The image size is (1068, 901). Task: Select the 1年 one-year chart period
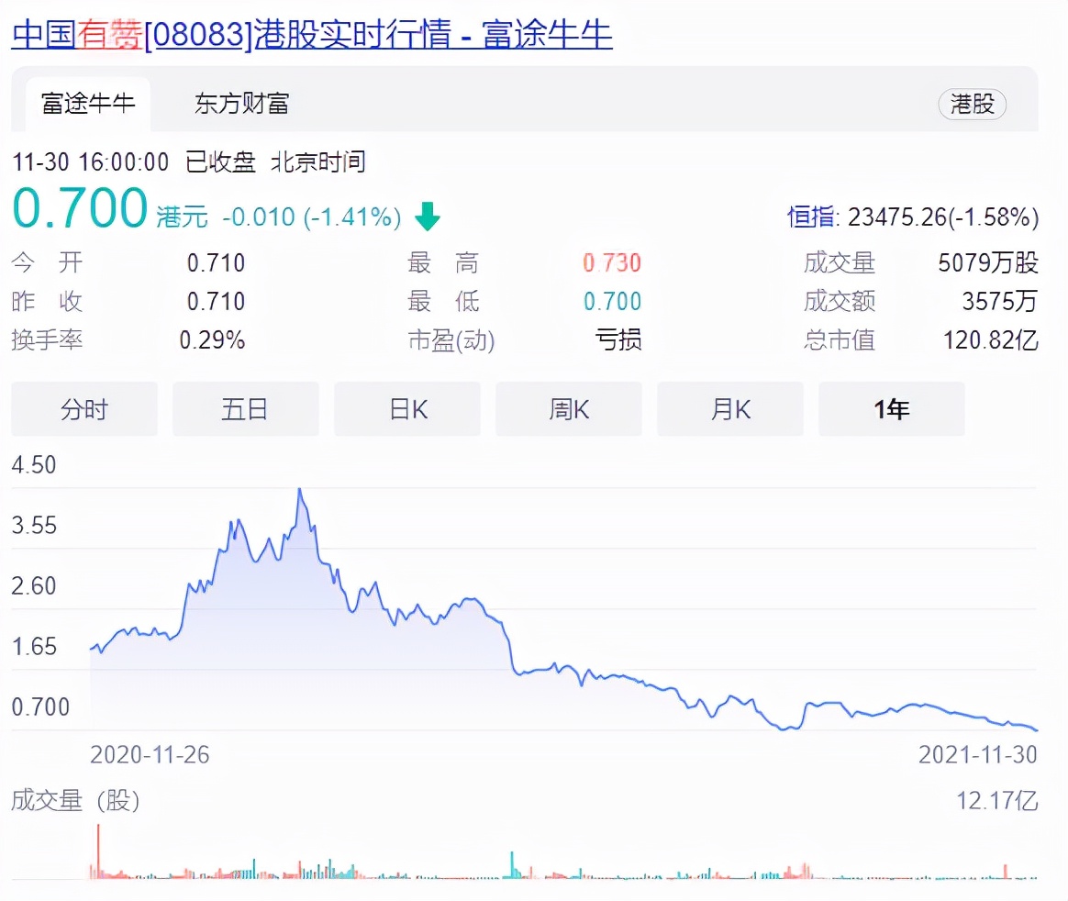click(x=891, y=409)
